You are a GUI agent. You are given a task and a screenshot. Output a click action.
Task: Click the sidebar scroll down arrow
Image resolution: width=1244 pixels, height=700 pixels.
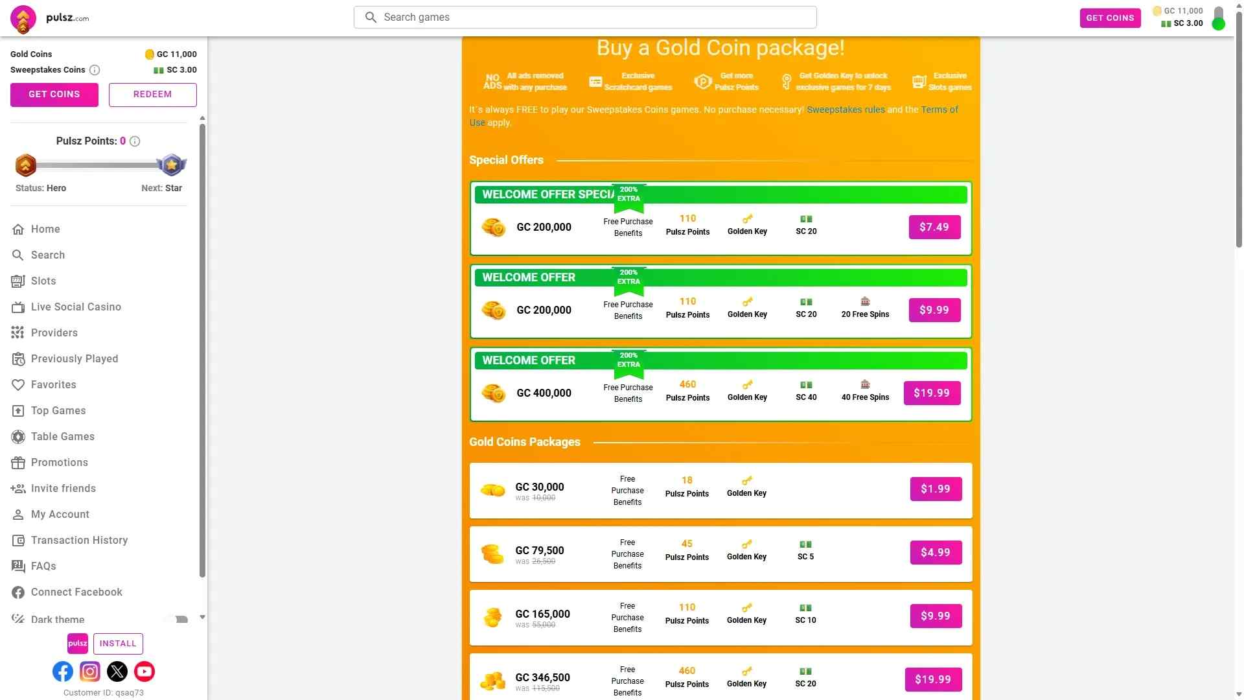[x=202, y=618]
